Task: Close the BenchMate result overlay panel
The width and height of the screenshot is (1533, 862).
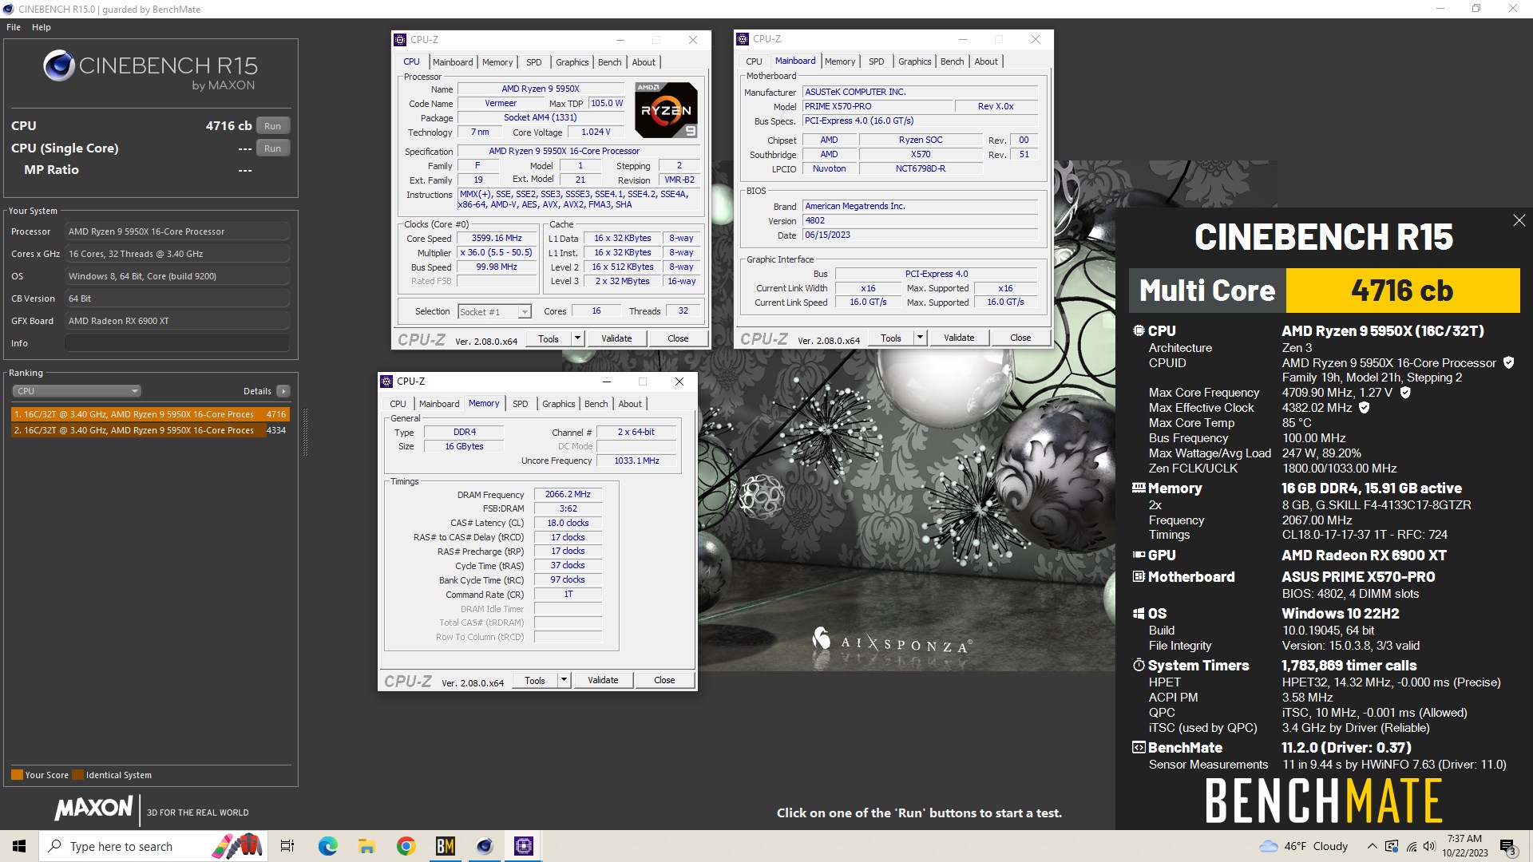Action: click(x=1519, y=220)
